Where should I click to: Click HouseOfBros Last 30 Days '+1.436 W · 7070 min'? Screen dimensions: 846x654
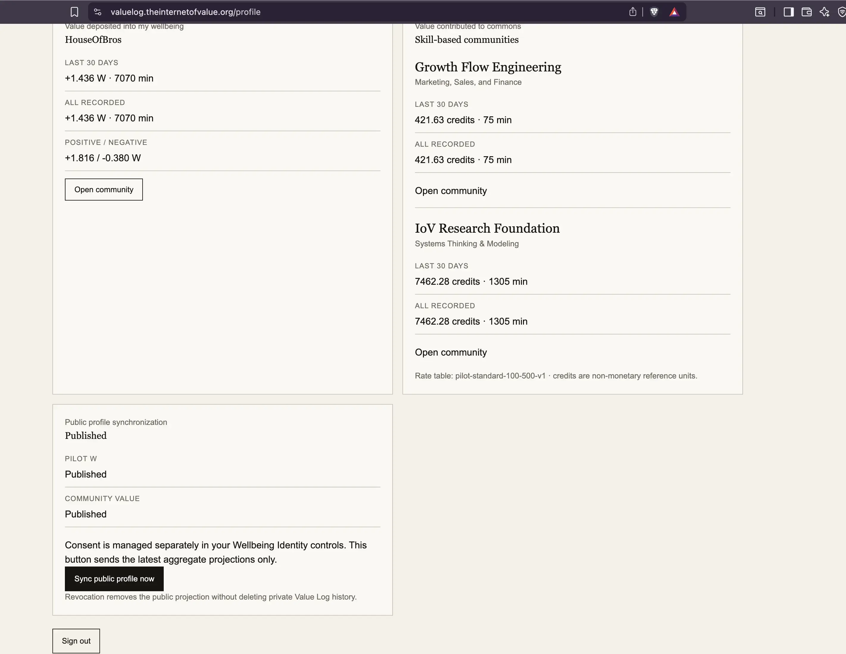tap(109, 78)
